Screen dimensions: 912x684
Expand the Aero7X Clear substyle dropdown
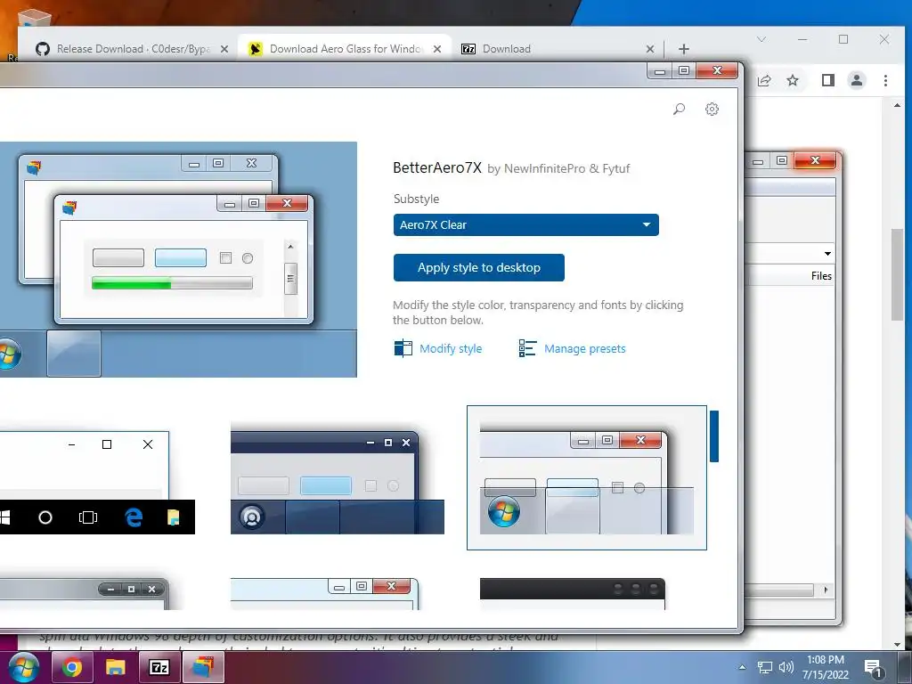[x=525, y=225]
